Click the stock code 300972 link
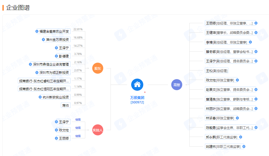This screenshot has height=156, width=269. click(137, 102)
